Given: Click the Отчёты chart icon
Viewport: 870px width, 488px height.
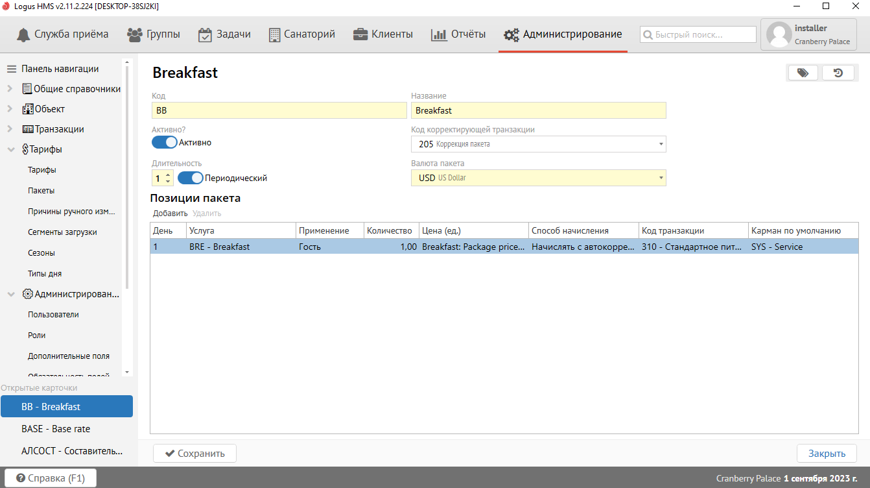Looking at the screenshot, I should [x=439, y=34].
